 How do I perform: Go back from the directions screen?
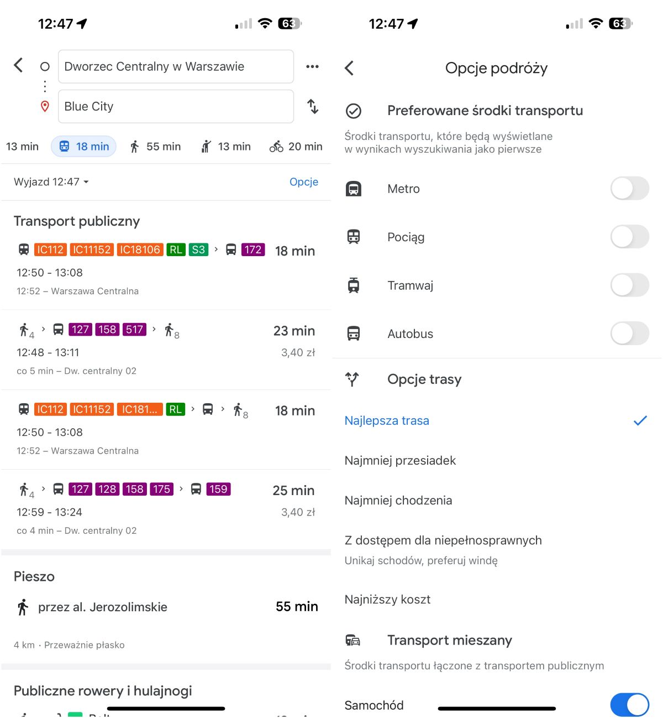[x=18, y=65]
